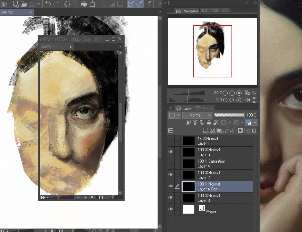
Task: Open the Normal blending mode dropdown
Action: coord(197,115)
